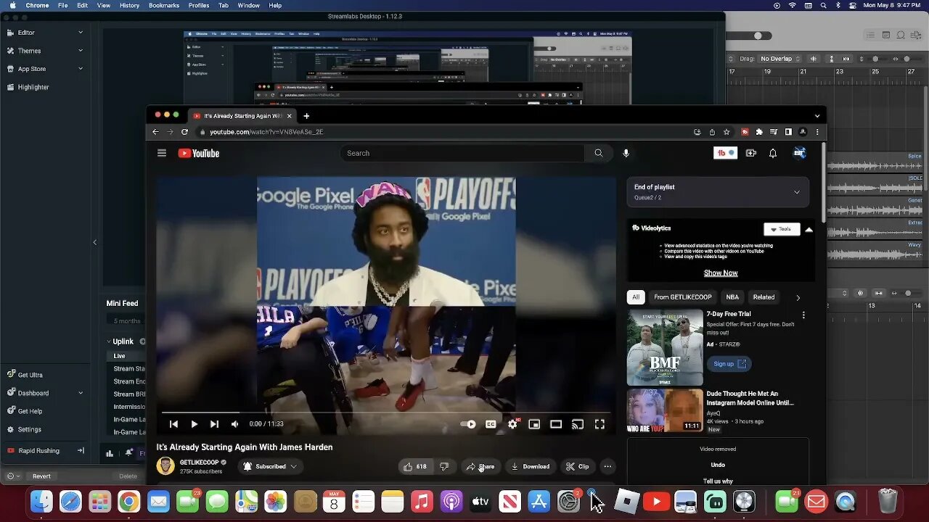This screenshot has width=929, height=522.
Task: Skip to next video in player
Action: (x=214, y=424)
